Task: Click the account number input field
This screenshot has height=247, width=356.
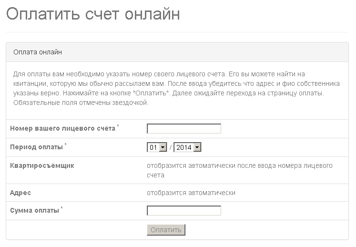Action: click(x=184, y=129)
